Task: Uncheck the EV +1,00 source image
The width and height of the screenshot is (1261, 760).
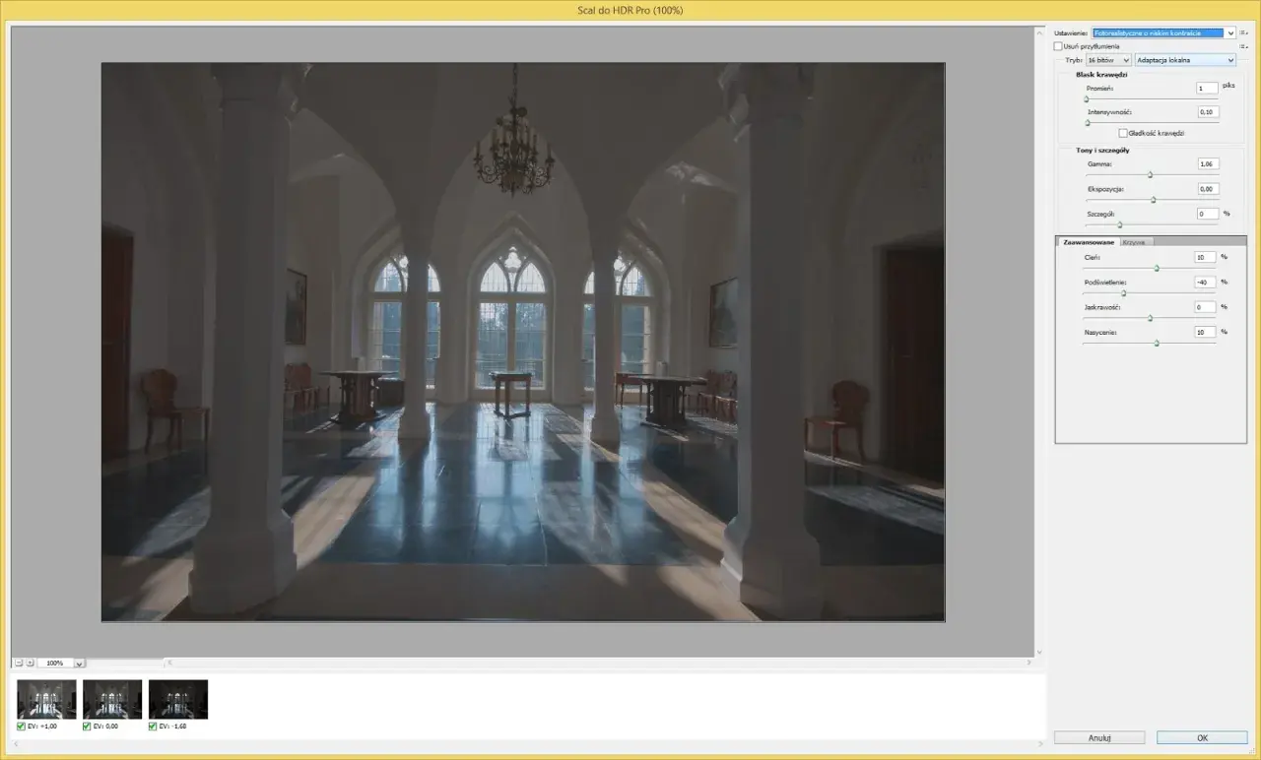Action: pyautogui.click(x=22, y=727)
